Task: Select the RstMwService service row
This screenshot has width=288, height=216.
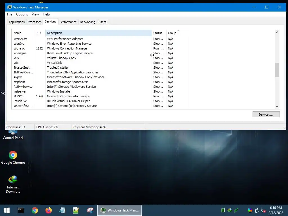Action: point(100,87)
